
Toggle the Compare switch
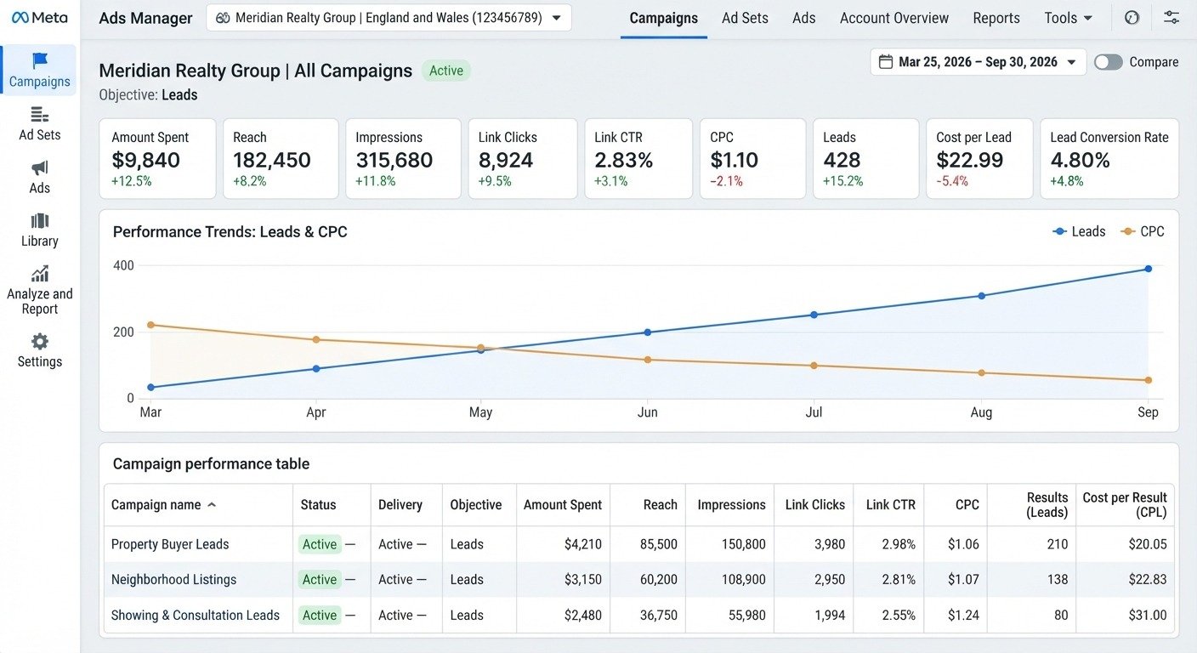click(1109, 62)
